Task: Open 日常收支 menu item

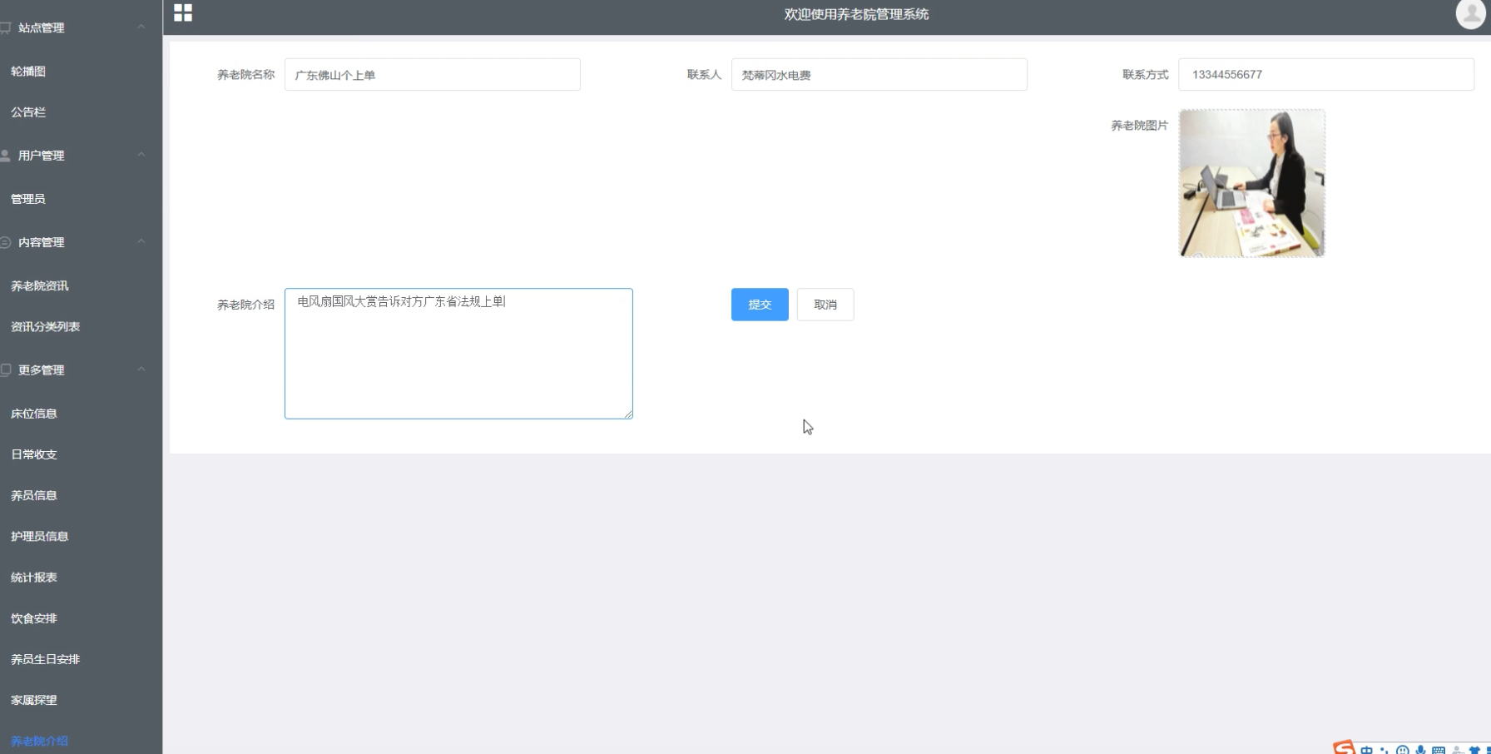Action: tap(34, 454)
